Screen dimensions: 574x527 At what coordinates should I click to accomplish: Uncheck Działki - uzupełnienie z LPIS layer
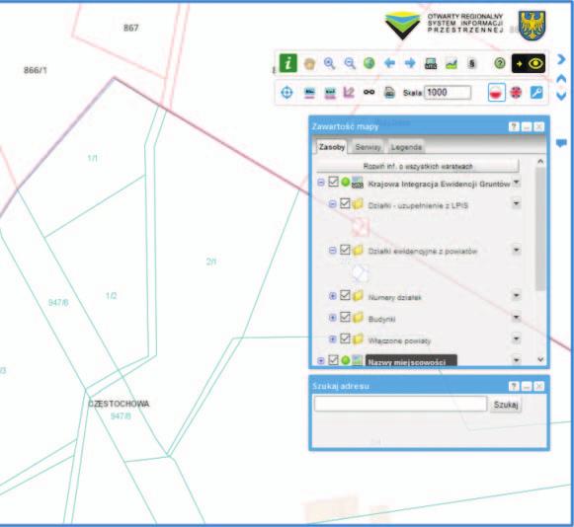[345, 203]
